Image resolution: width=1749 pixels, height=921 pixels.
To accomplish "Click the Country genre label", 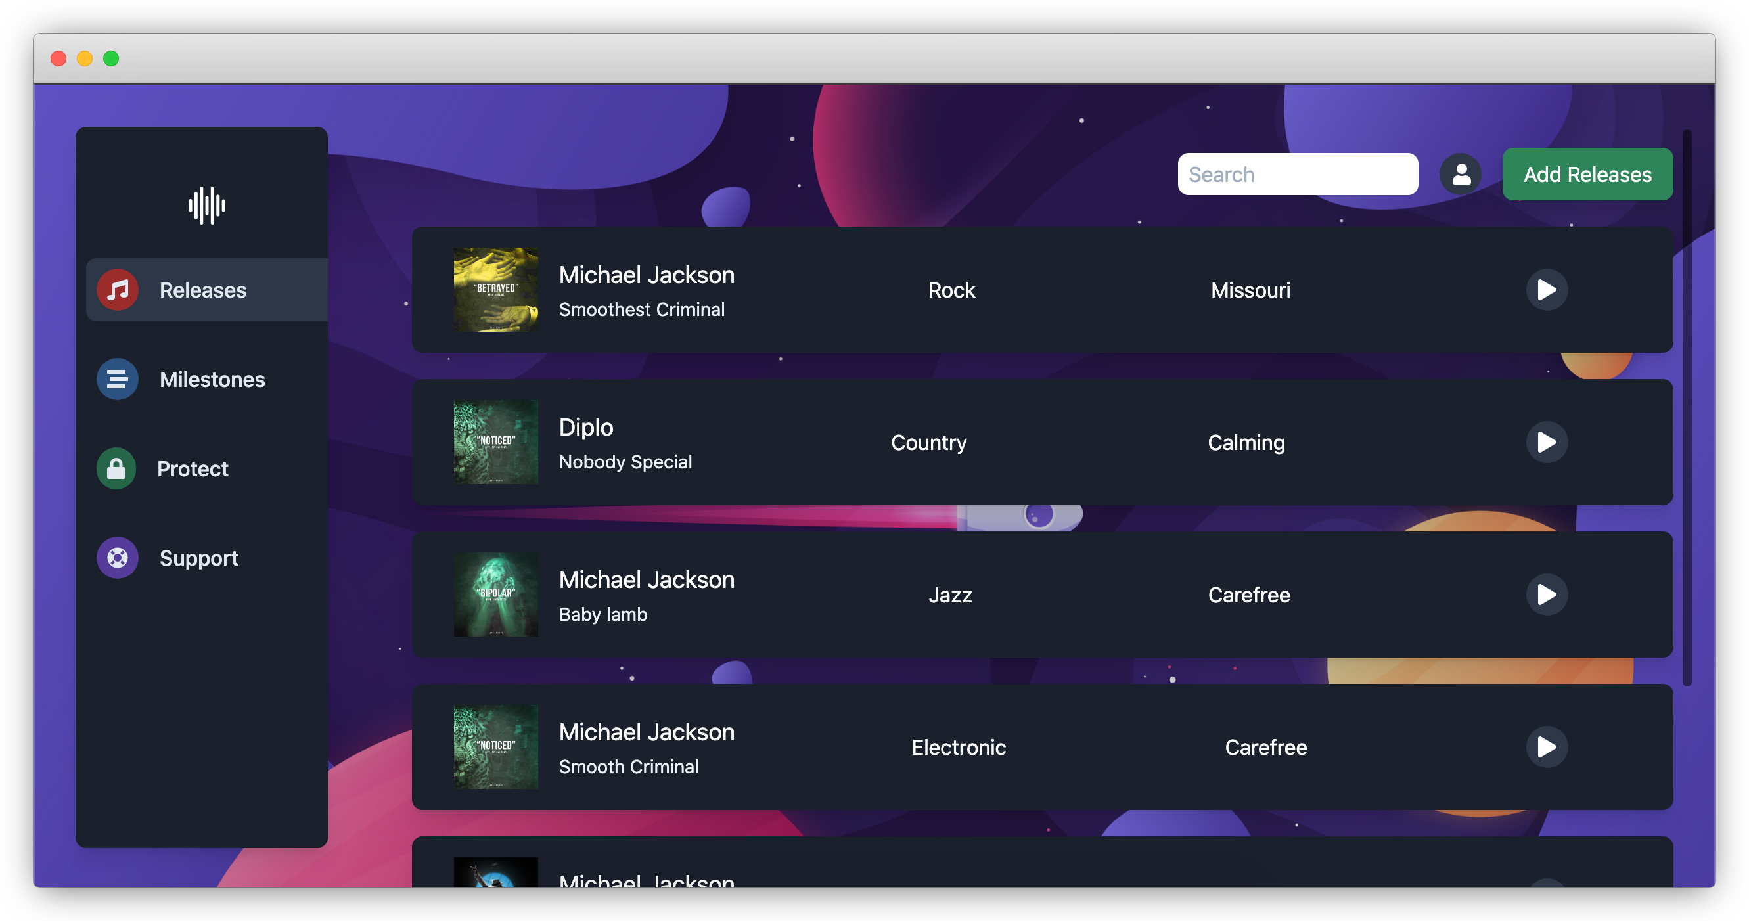I will tap(928, 443).
